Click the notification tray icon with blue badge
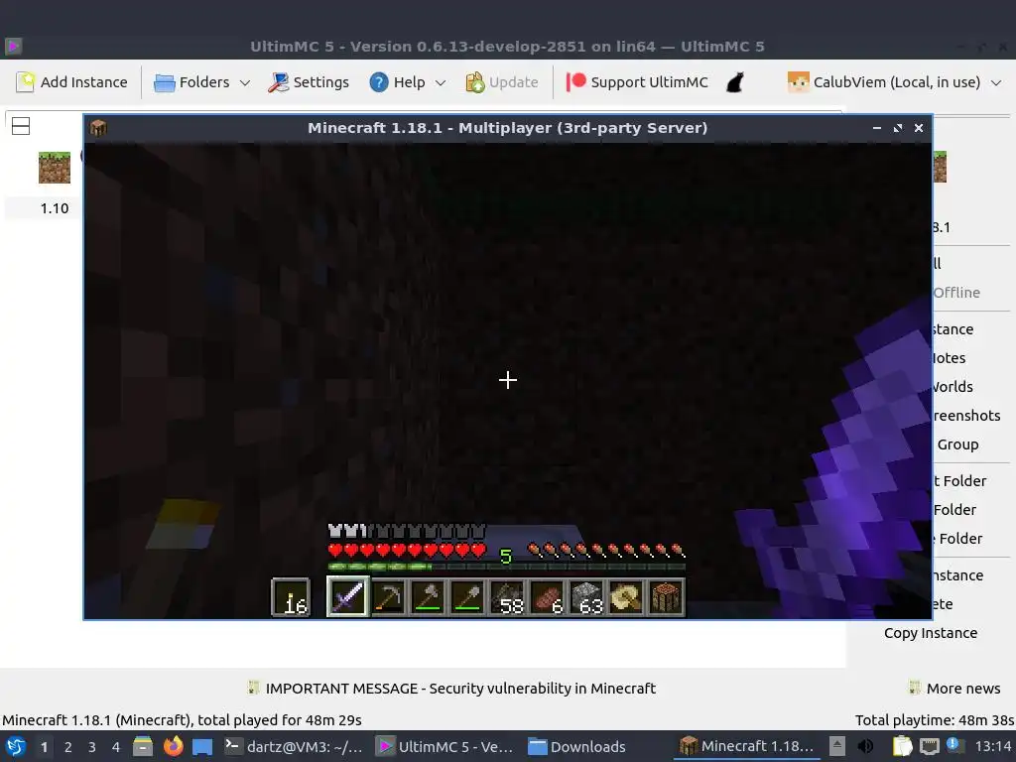 [955, 746]
